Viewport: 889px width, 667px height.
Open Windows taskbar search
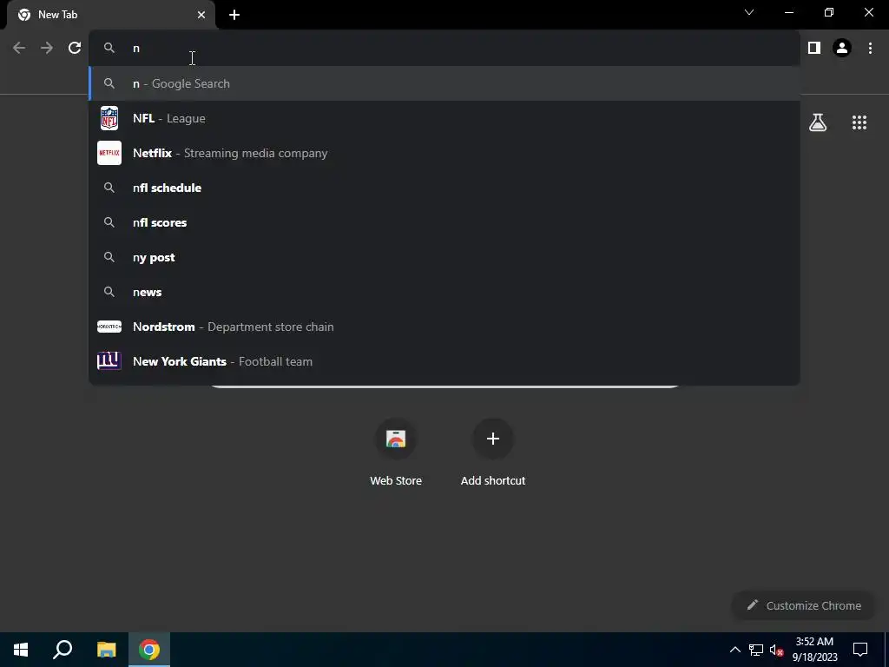tap(63, 650)
